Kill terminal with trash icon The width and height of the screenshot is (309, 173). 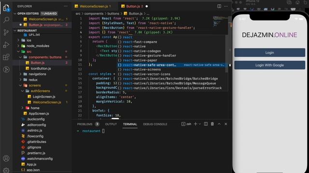[212, 124]
